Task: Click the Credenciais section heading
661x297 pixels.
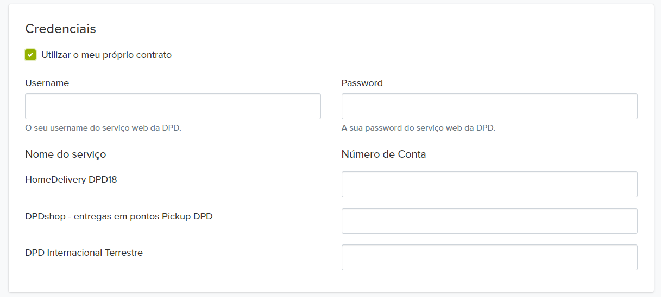Action: coord(60,29)
